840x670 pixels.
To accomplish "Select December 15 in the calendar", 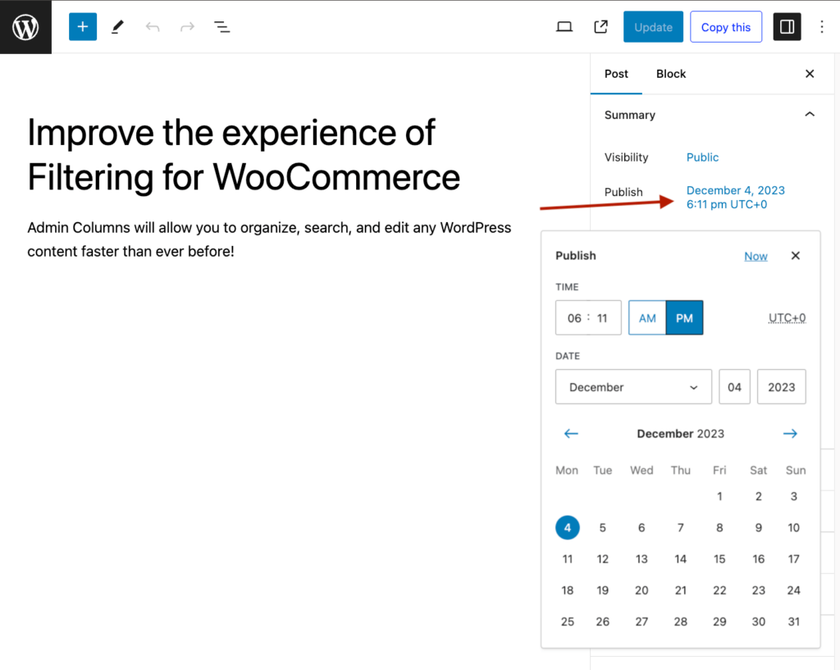I will (x=719, y=558).
